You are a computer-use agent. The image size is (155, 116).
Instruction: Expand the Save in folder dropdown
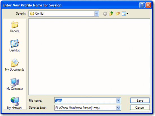(x=96, y=14)
